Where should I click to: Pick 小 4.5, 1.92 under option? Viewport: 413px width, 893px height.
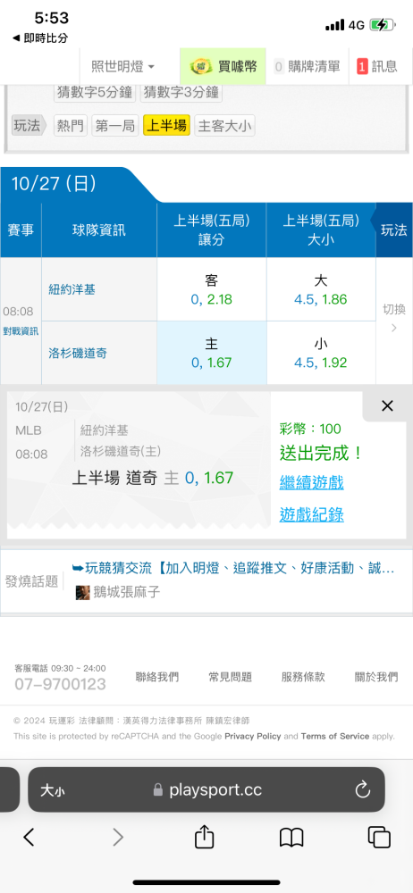(321, 353)
